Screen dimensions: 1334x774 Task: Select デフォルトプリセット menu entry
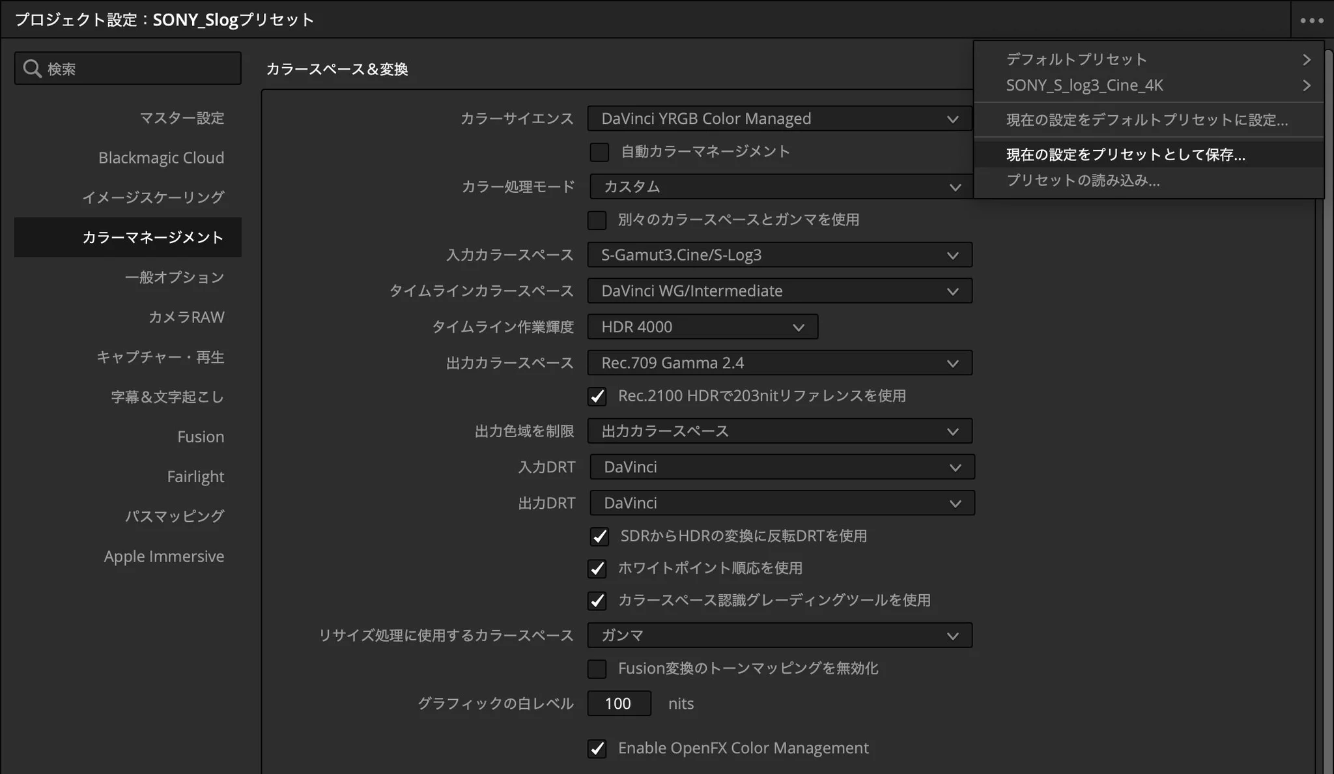(1149, 59)
